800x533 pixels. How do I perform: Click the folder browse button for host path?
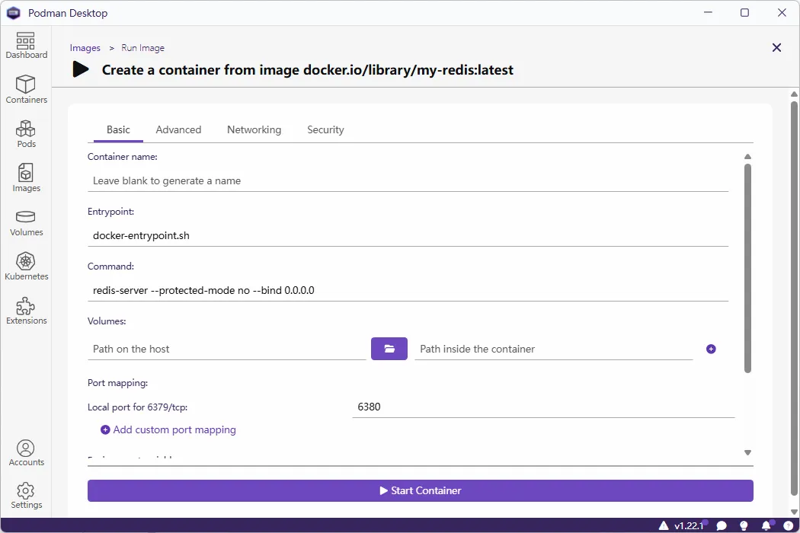click(389, 349)
